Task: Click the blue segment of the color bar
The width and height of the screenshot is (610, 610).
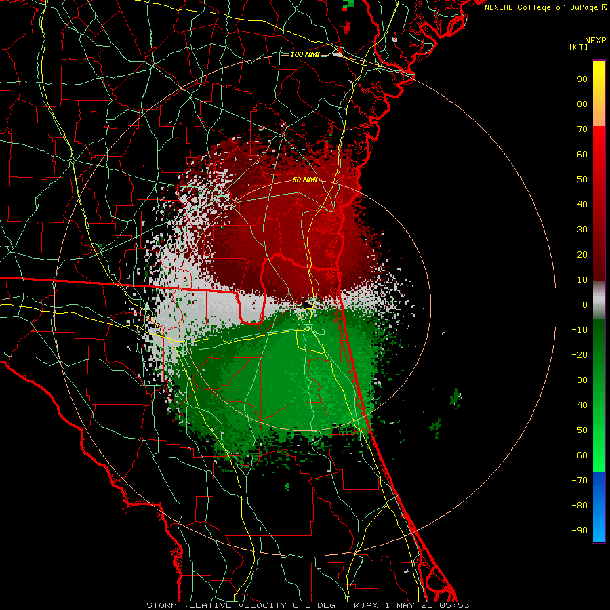Action: point(598,507)
